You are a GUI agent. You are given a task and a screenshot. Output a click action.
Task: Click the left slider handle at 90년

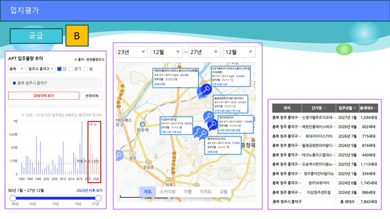pos(13,198)
